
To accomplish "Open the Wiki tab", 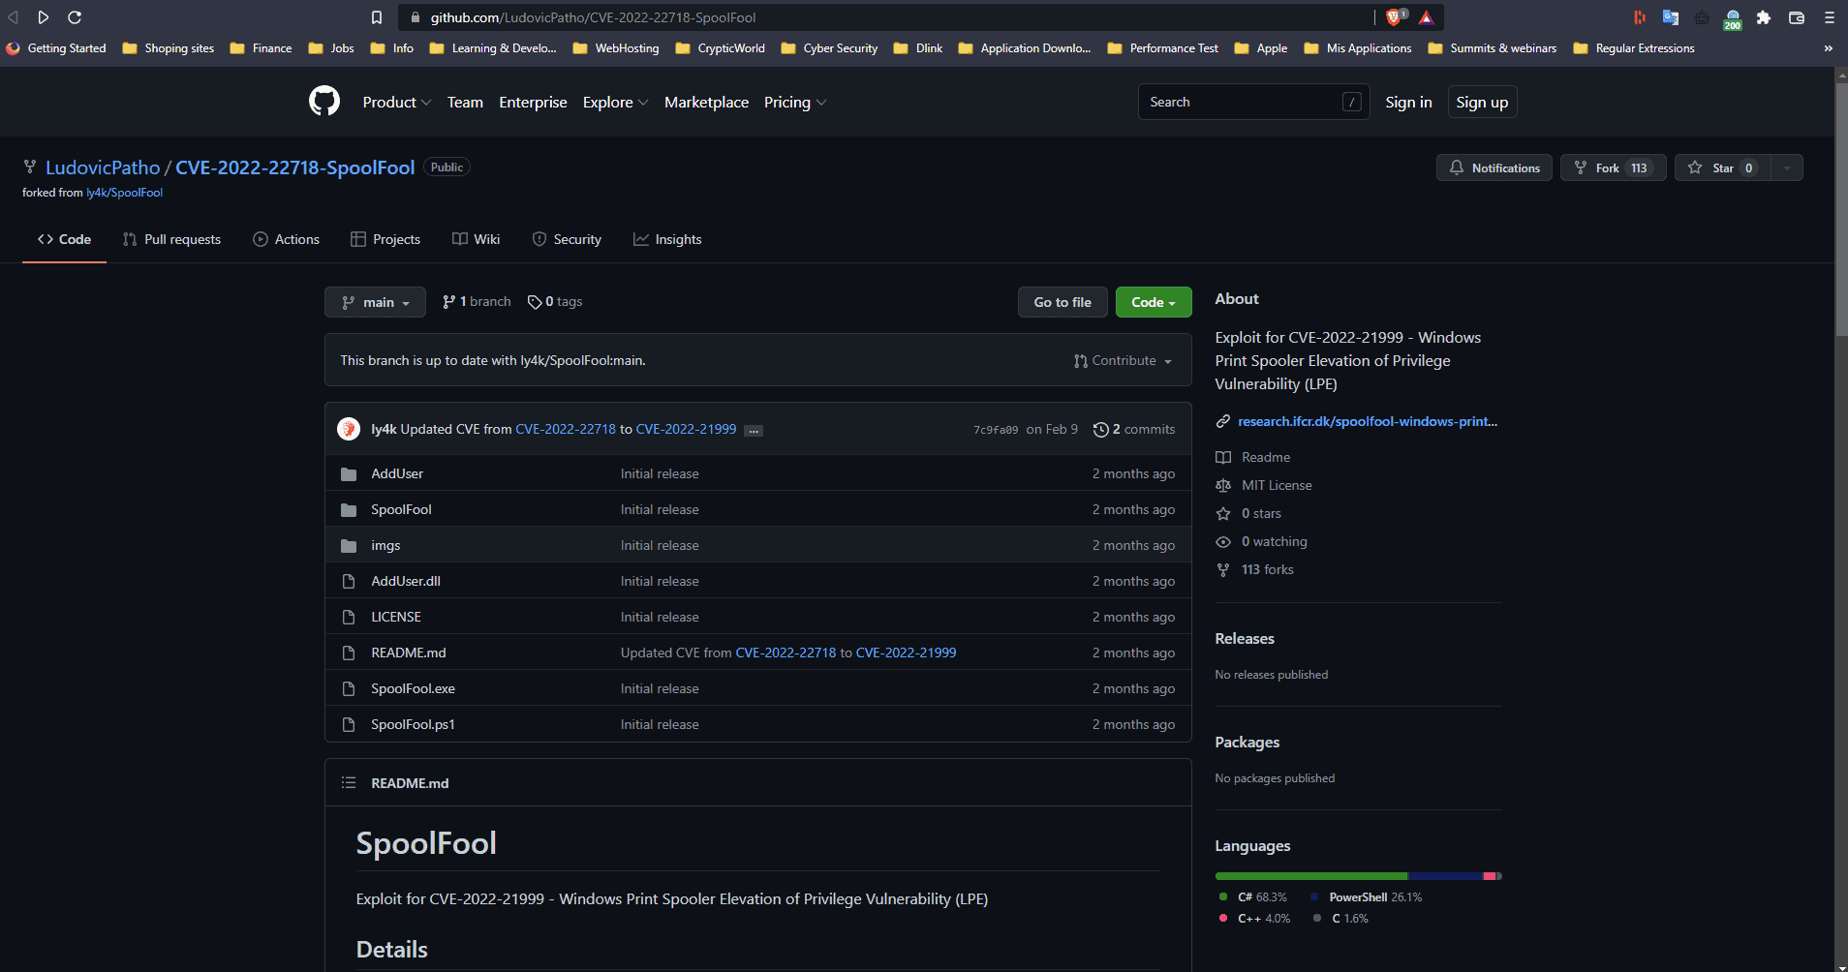I will (476, 239).
